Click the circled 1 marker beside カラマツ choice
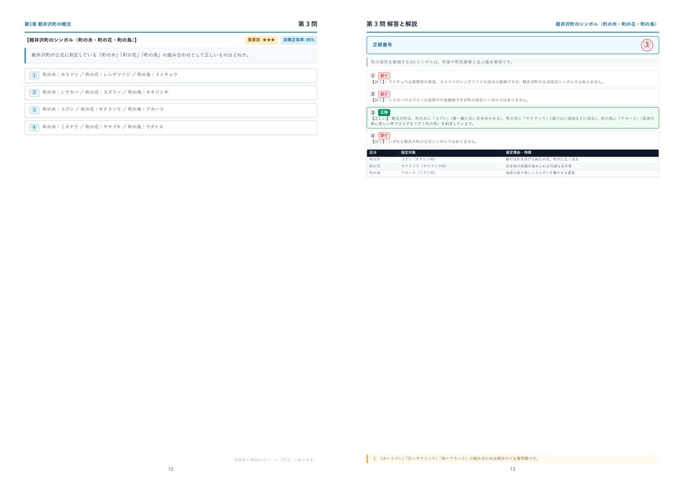Screen dimensions: 684x483 point(35,75)
